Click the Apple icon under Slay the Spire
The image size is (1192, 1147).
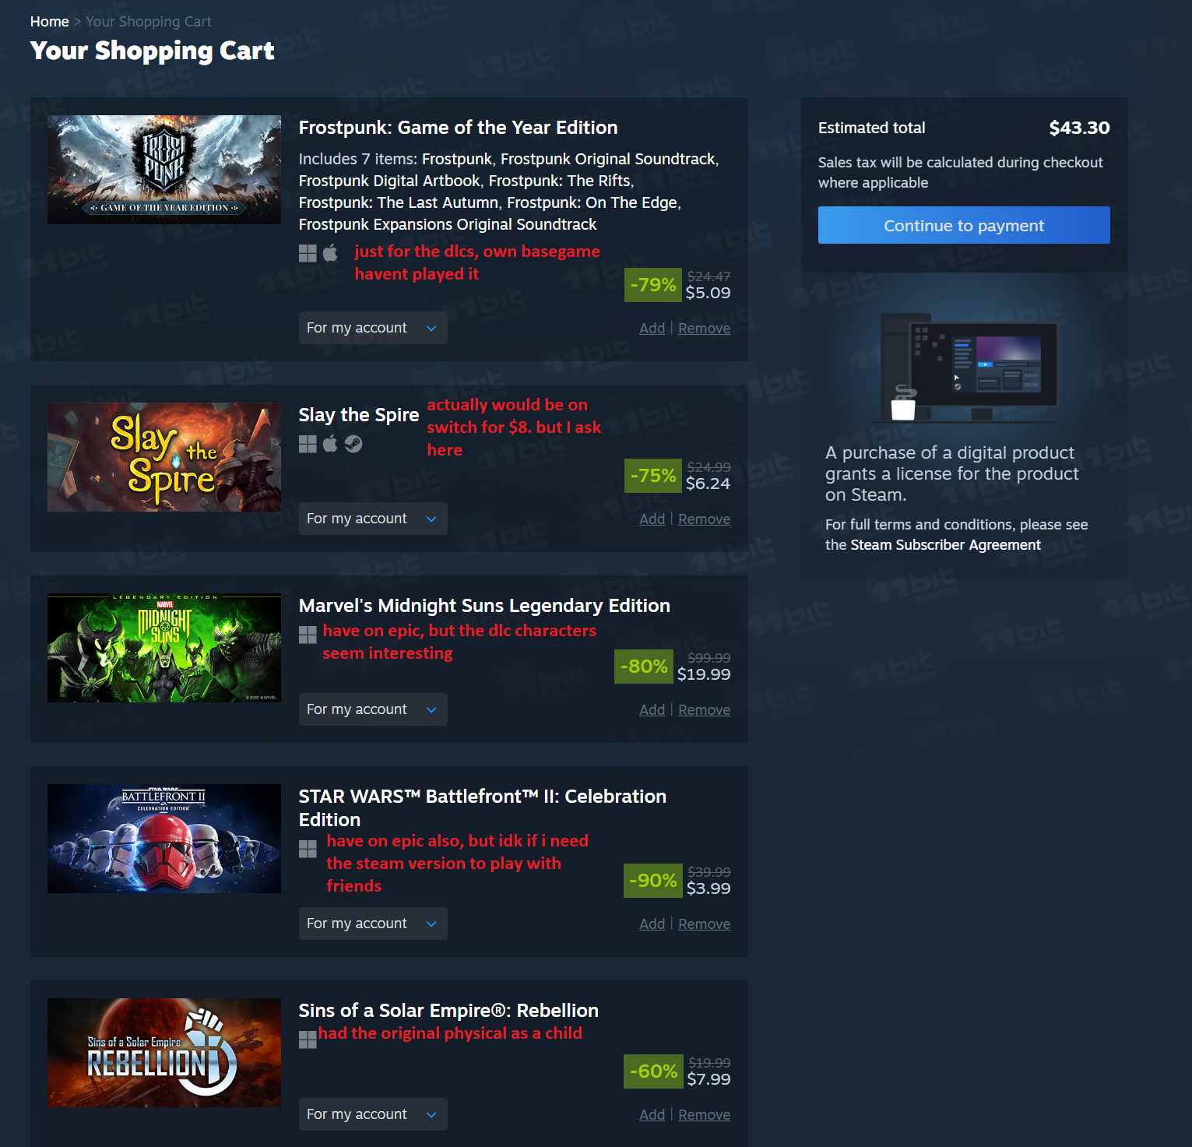(x=330, y=444)
